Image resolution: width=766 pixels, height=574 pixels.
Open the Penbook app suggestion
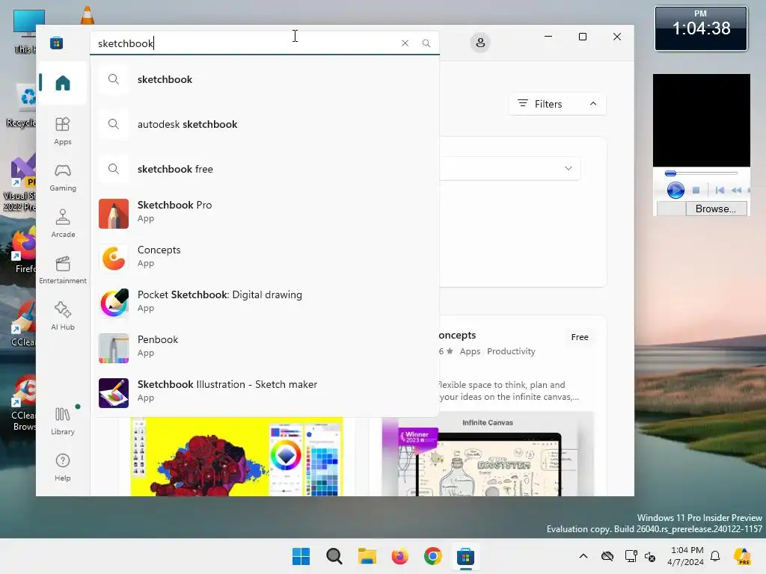[x=264, y=348]
